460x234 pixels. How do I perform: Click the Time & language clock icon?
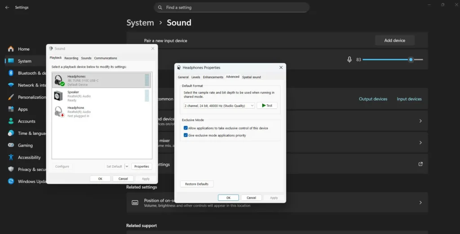(x=11, y=133)
